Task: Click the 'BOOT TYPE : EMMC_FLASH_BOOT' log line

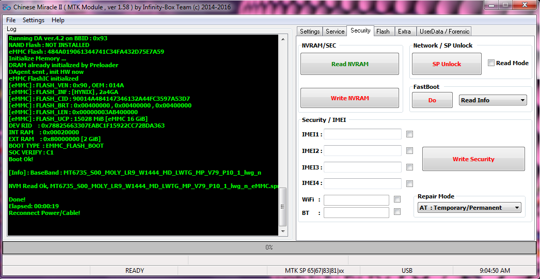Action: [x=56, y=146]
